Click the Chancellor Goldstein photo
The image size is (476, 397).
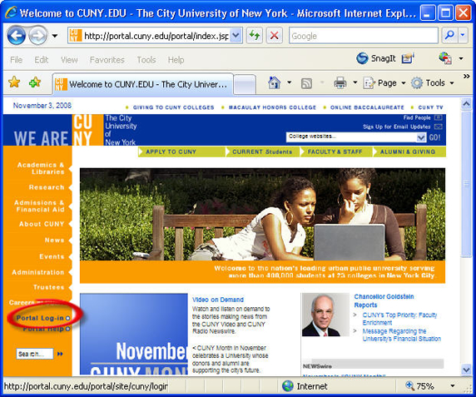click(325, 315)
